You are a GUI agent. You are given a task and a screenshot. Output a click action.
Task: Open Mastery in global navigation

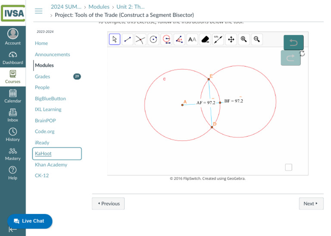(13, 154)
